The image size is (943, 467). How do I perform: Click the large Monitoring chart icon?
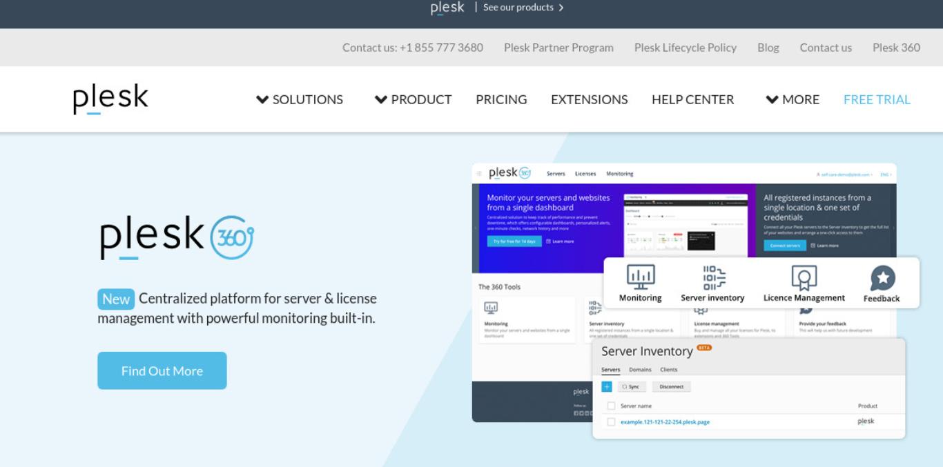pos(640,277)
